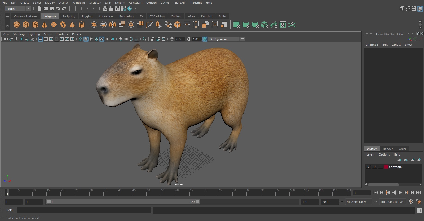
Task: Open the No Anim Layer dropdown
Action: (359, 202)
